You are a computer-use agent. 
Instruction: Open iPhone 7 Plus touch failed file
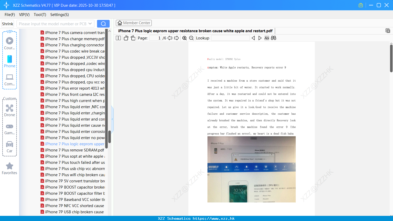73,163
